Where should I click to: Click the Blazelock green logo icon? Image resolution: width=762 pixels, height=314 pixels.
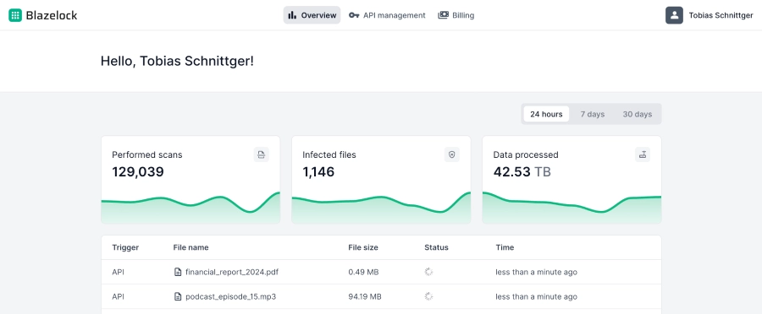pos(15,15)
